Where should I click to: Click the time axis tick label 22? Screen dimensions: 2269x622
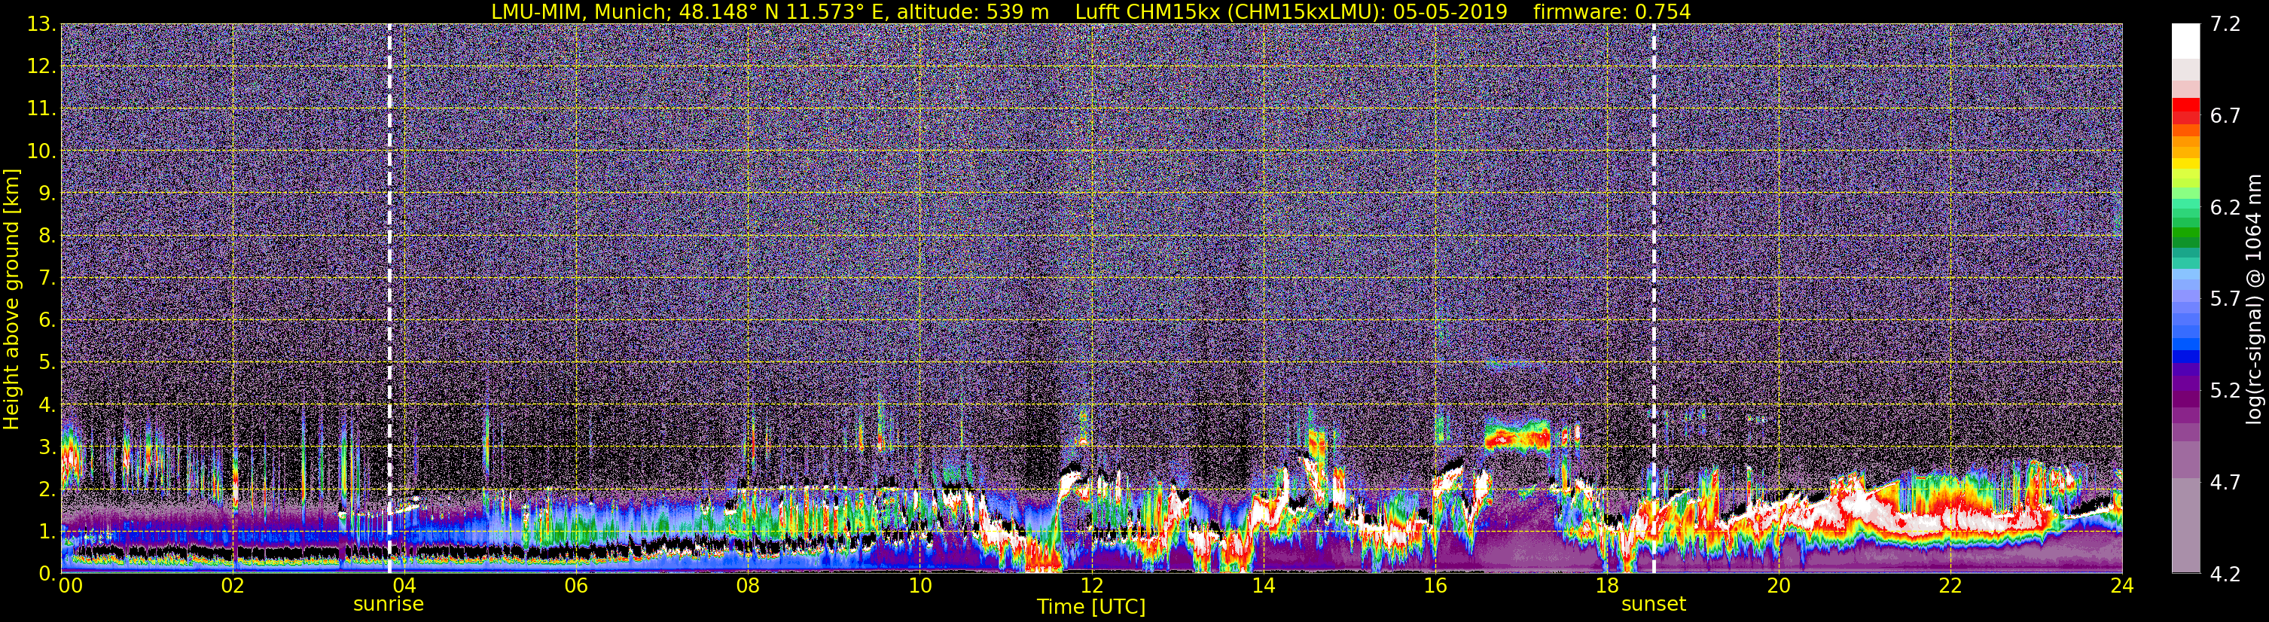point(1950,586)
